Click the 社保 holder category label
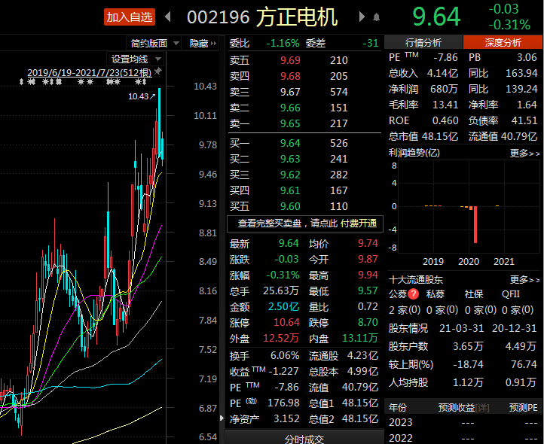The height and width of the screenshot is (444, 544). 474,294
